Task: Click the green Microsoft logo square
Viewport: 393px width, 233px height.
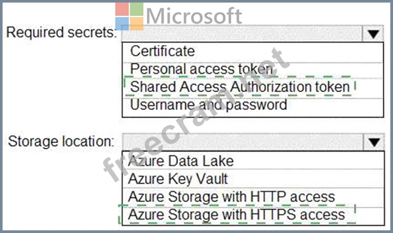Action: [137, 10]
